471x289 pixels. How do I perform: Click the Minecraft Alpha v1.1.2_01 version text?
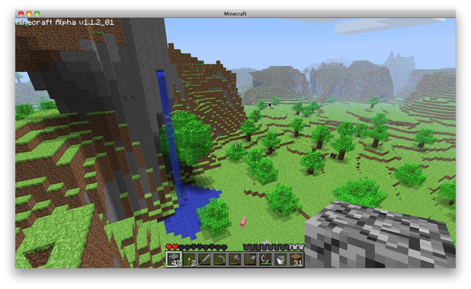click(65, 22)
